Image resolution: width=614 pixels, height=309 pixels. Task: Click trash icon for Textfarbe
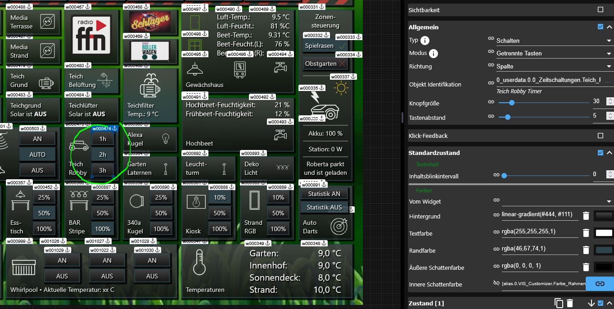pyautogui.click(x=586, y=233)
